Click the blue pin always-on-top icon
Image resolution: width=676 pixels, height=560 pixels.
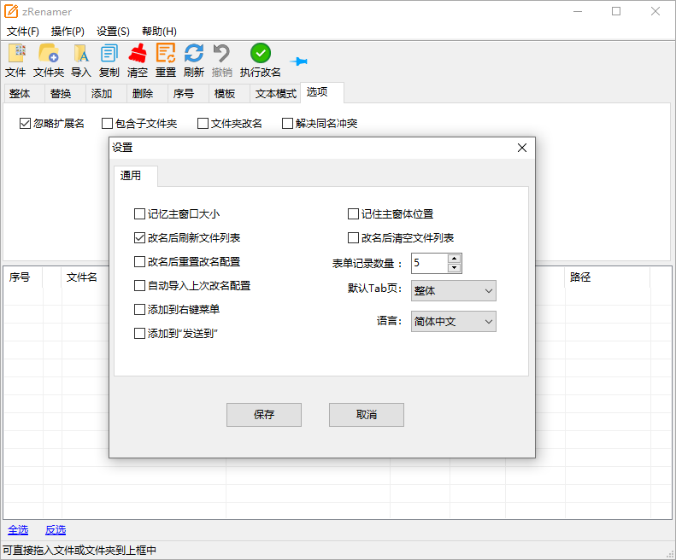299,61
